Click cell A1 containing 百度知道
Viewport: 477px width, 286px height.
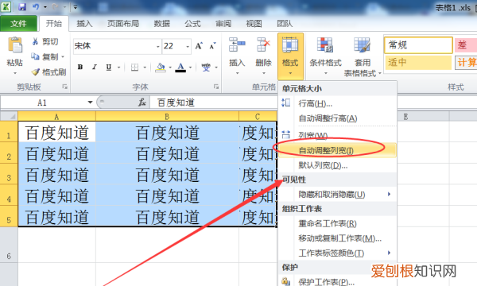[x=57, y=132]
